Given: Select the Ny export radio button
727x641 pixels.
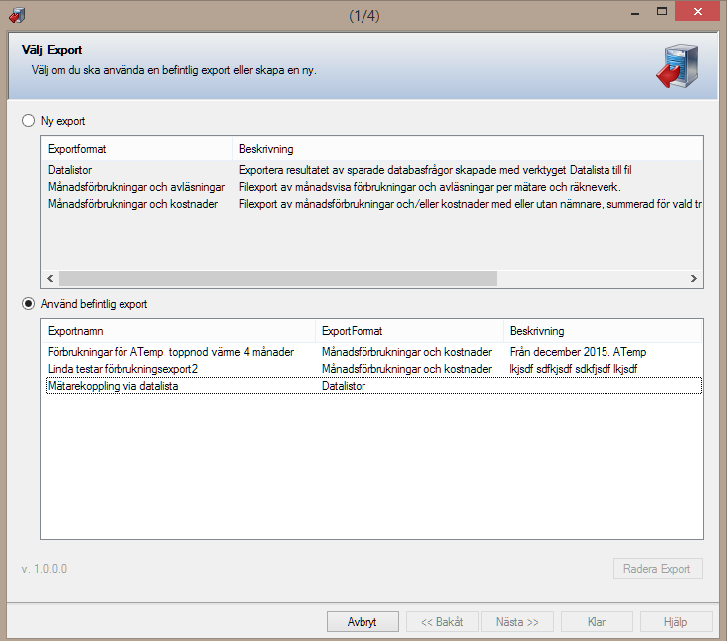Looking at the screenshot, I should [28, 121].
